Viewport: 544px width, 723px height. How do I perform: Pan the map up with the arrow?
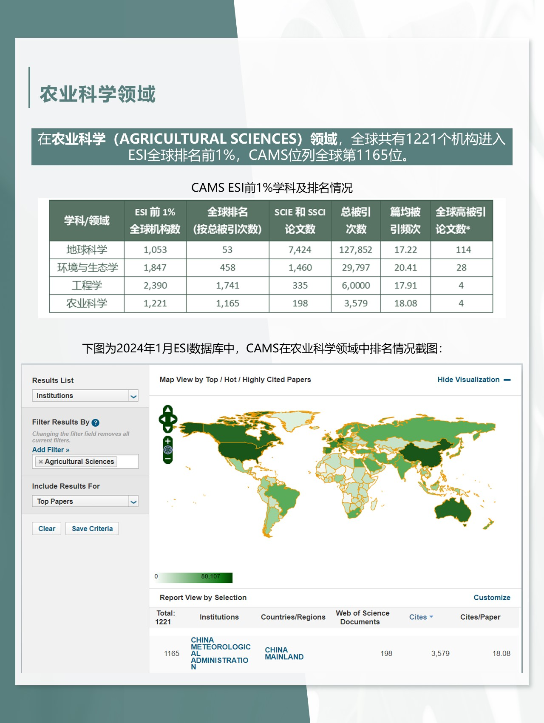coord(168,409)
